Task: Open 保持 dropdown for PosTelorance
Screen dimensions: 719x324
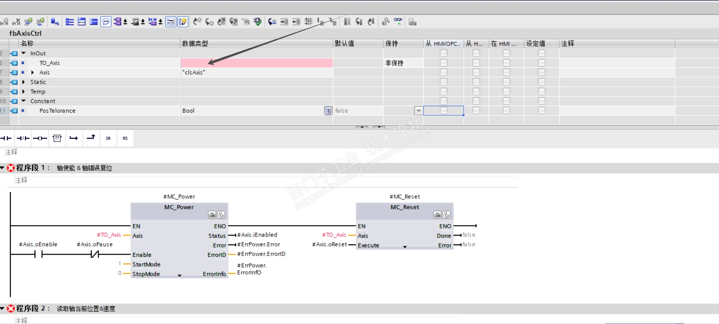Action: click(418, 111)
